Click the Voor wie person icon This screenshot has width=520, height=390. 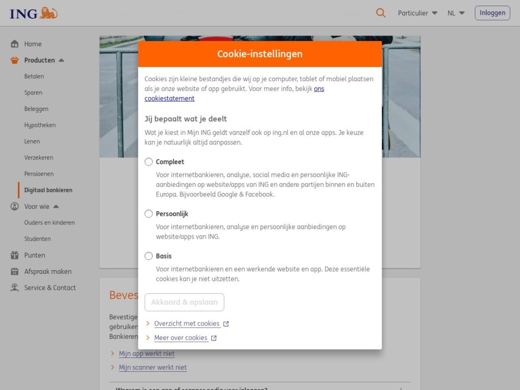(14, 206)
